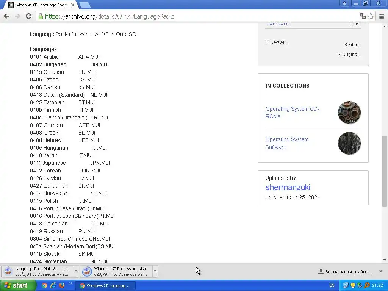Viewport: 388px width, 291px height.
Task: Launch Chrome from quick launch
Action: coord(44,286)
